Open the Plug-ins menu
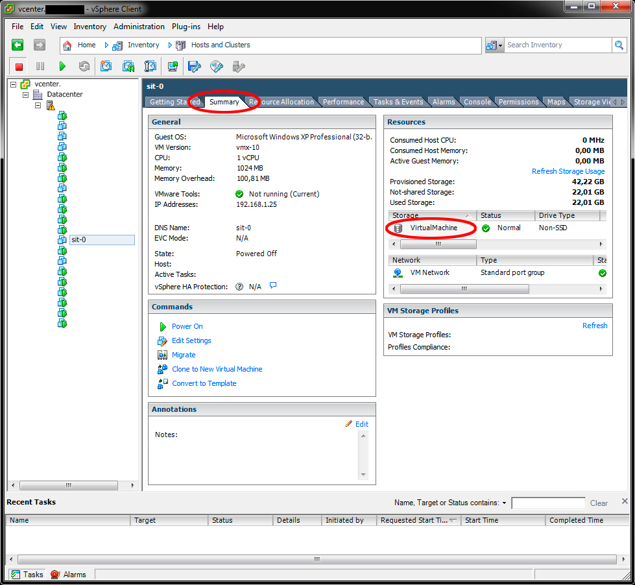This screenshot has width=635, height=585. pos(186,27)
